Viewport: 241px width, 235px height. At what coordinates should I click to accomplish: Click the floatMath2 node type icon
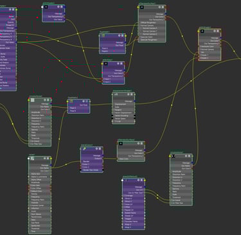tap(71, 101)
